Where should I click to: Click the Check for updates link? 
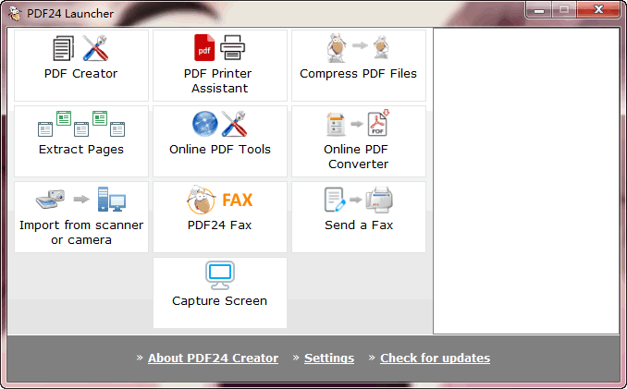pyautogui.click(x=435, y=359)
